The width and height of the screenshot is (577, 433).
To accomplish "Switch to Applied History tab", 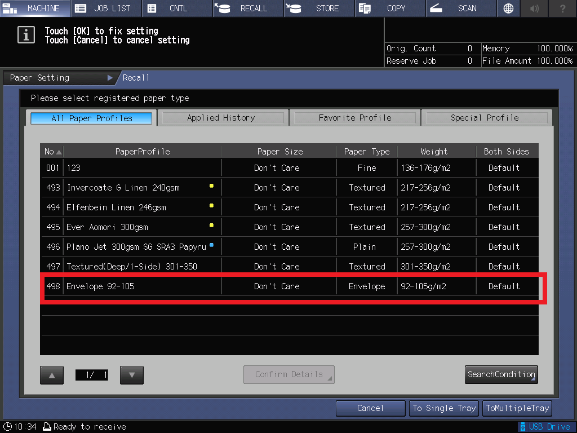I will 221,118.
